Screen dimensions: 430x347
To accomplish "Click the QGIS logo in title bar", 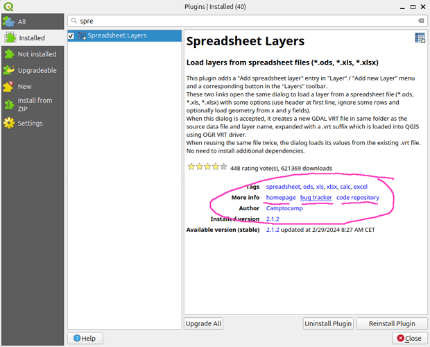I will click(8, 6).
